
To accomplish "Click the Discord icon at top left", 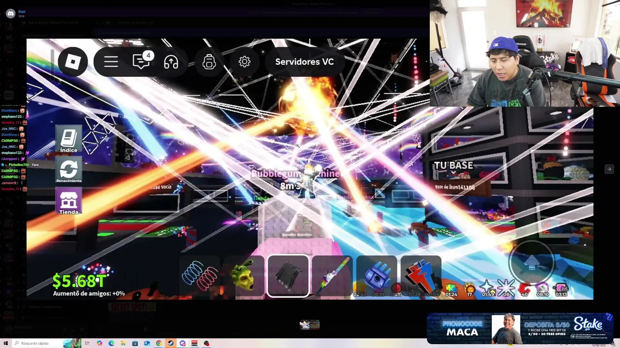I will tap(11, 14).
